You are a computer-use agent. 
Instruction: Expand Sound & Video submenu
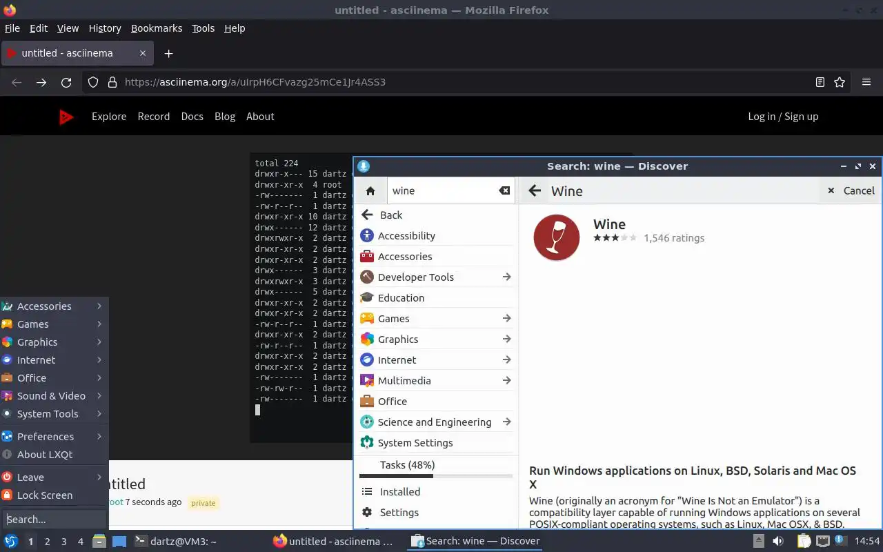[x=54, y=395]
